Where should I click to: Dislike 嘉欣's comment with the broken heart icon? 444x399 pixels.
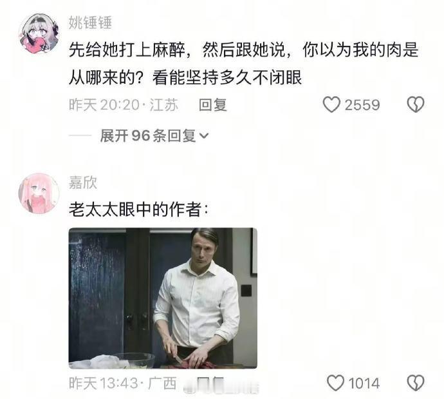click(416, 383)
